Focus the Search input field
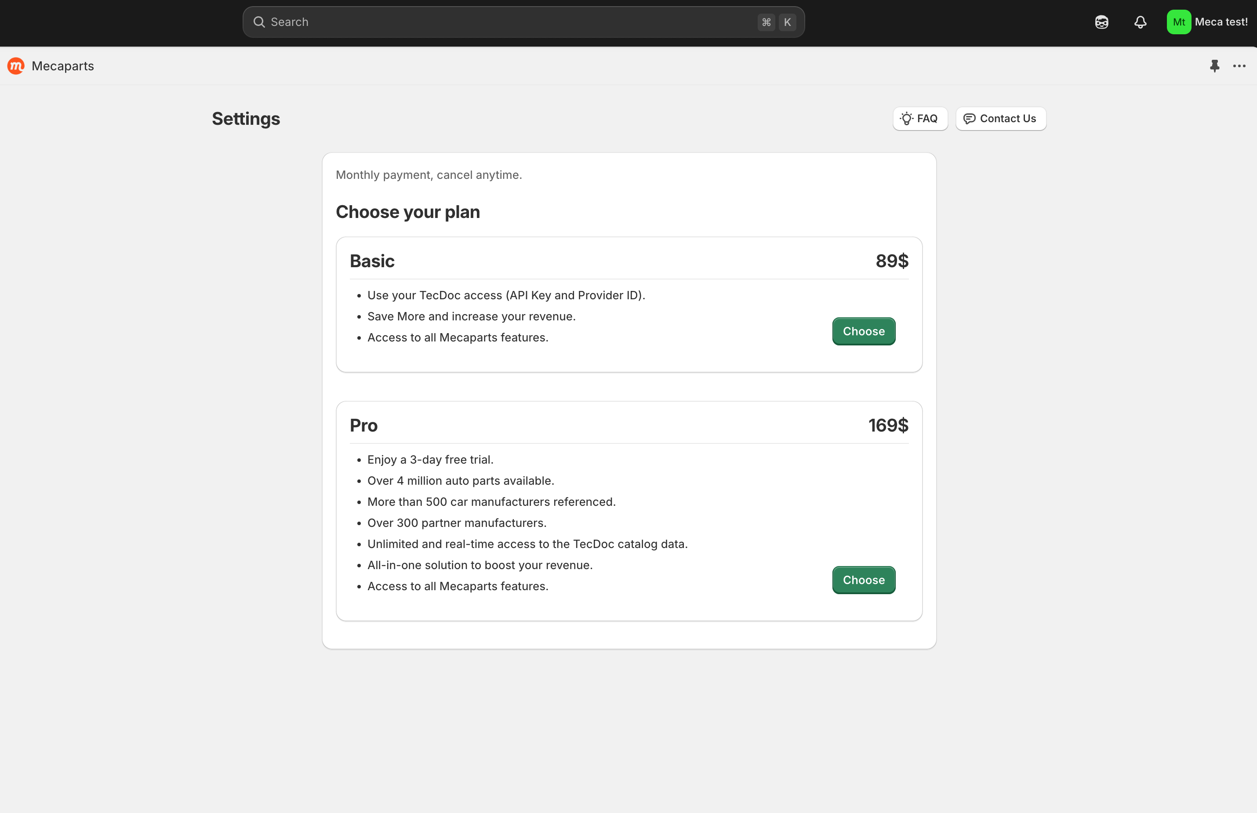Image resolution: width=1257 pixels, height=813 pixels. (x=523, y=22)
